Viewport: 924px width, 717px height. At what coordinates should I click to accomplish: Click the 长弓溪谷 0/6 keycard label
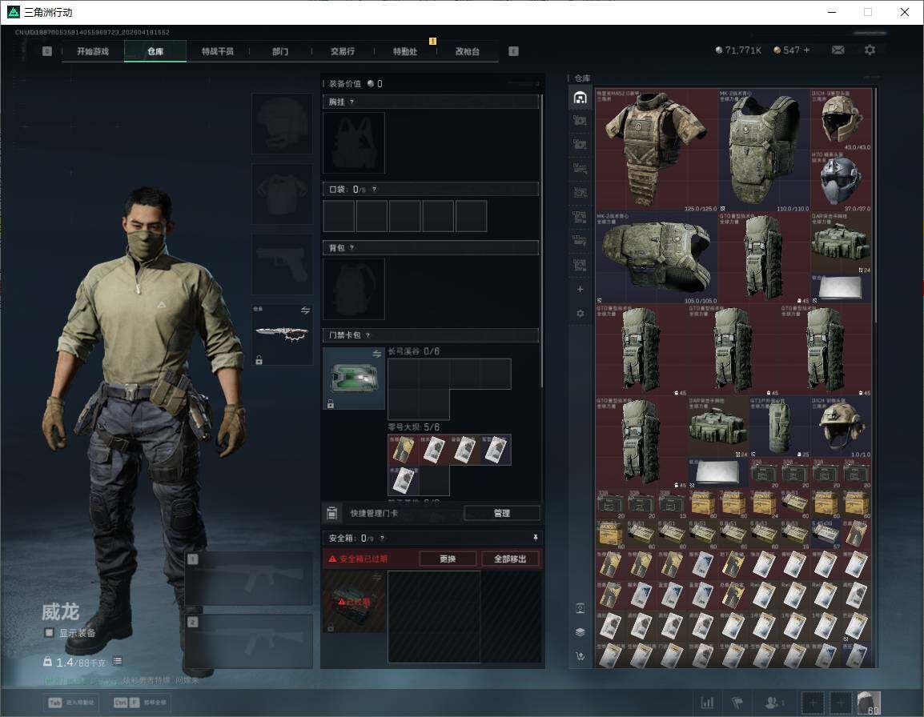click(x=414, y=351)
